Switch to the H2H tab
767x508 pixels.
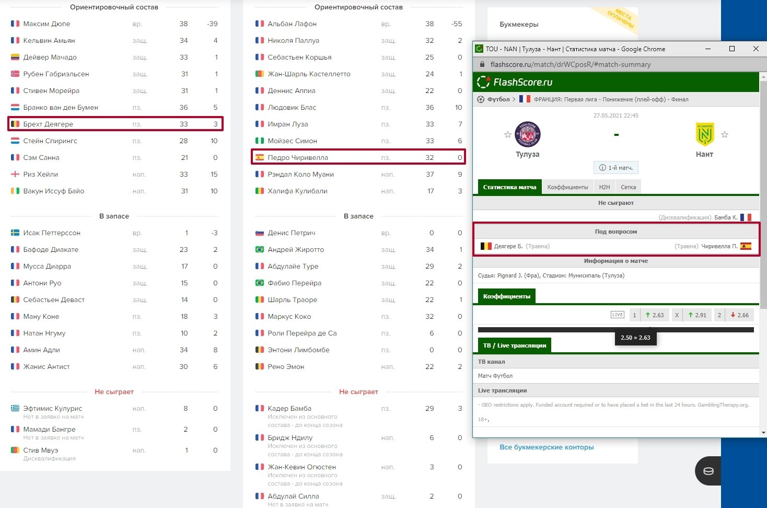(605, 187)
